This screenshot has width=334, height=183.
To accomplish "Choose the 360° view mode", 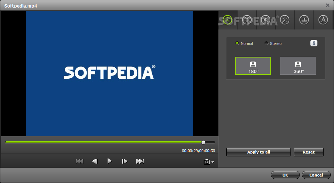I will click(x=298, y=66).
